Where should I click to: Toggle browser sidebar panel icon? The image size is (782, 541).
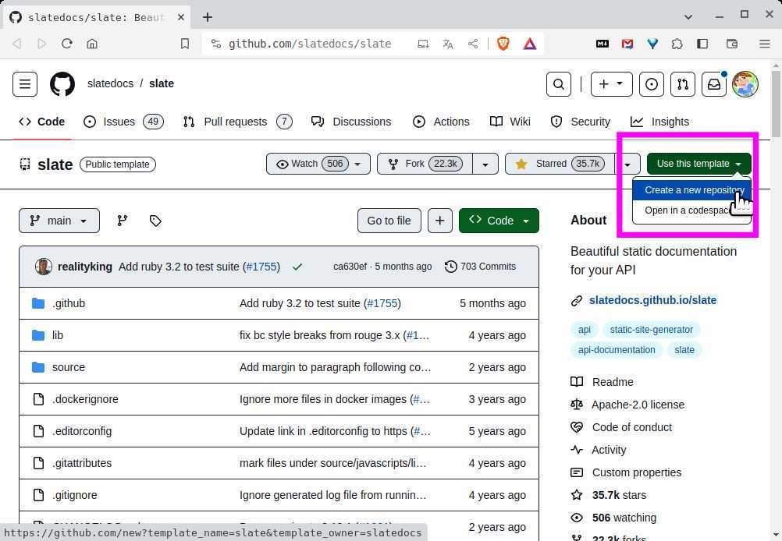click(702, 44)
